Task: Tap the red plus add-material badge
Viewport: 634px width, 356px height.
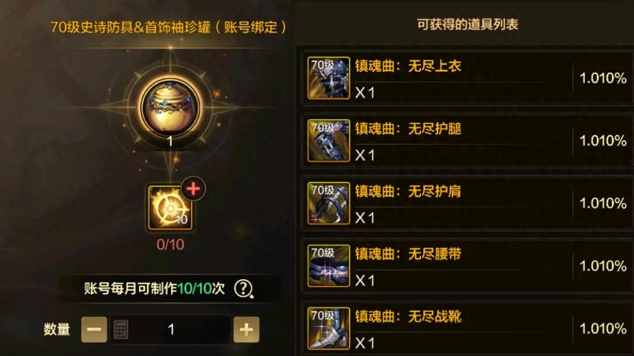Action: click(193, 188)
